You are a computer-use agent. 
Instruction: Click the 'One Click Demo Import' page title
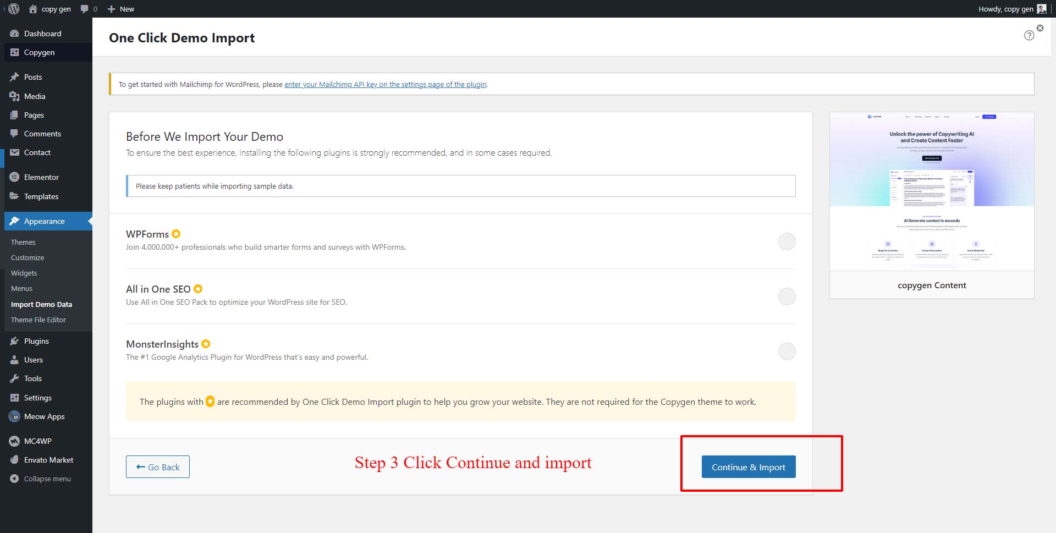click(182, 37)
